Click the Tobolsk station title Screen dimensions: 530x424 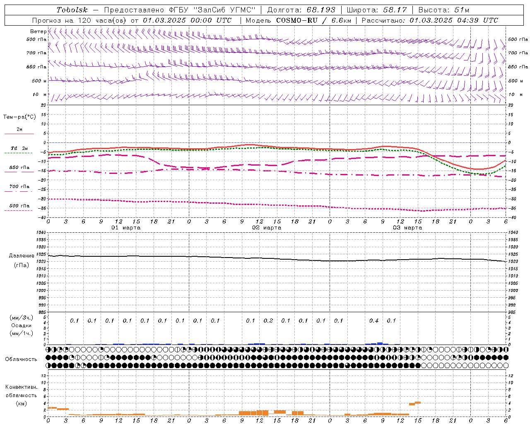pos(72,10)
